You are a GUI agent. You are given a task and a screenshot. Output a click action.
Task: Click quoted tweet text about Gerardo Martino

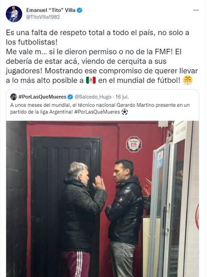100,109
